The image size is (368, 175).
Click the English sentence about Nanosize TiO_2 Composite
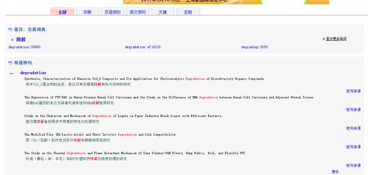(144, 79)
